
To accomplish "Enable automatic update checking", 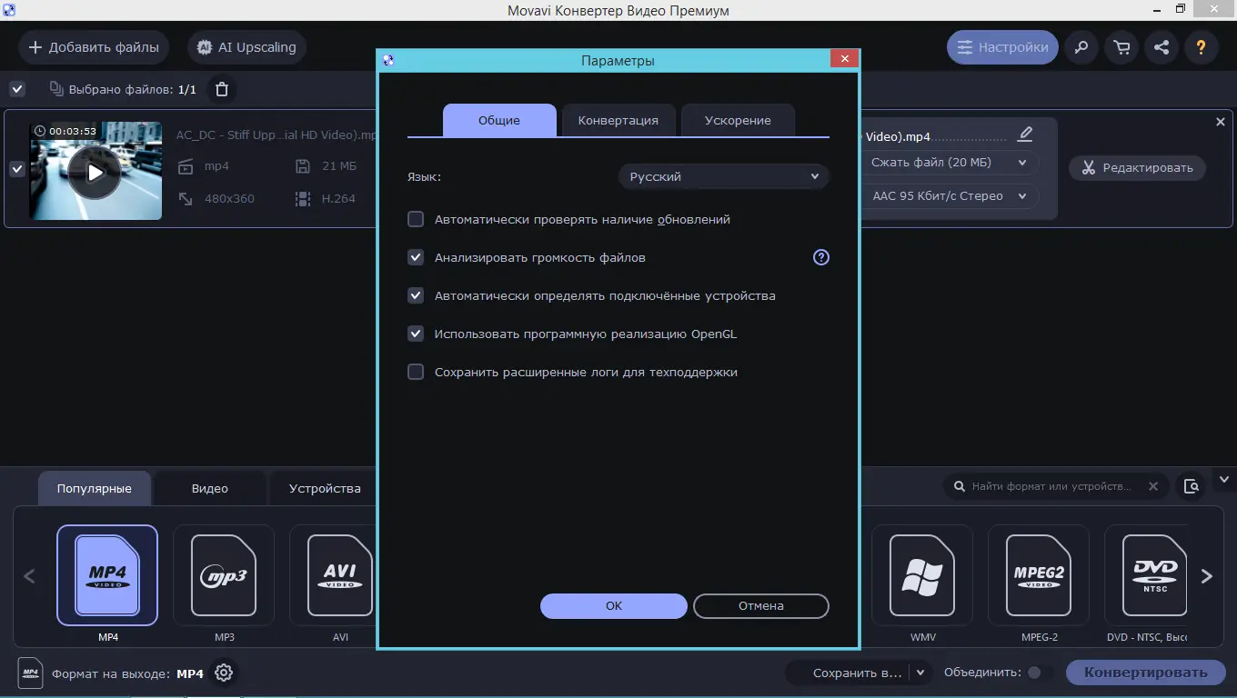I will 416,219.
